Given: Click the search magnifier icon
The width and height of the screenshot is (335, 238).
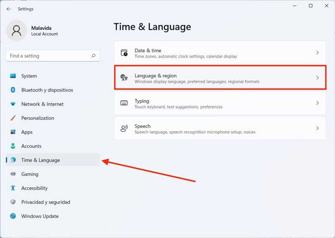Looking at the screenshot, I should click(93, 56).
